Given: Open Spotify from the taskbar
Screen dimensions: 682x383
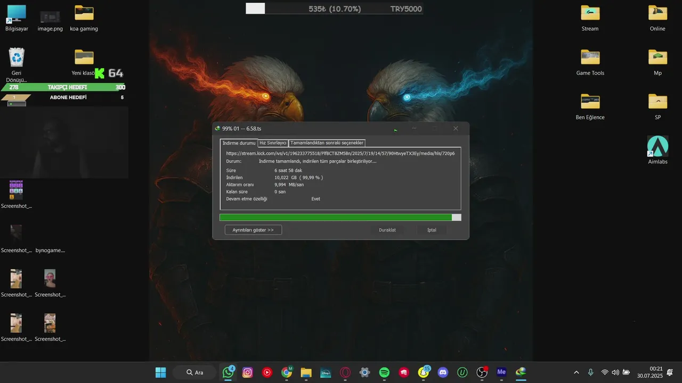Looking at the screenshot, I should (x=384, y=372).
